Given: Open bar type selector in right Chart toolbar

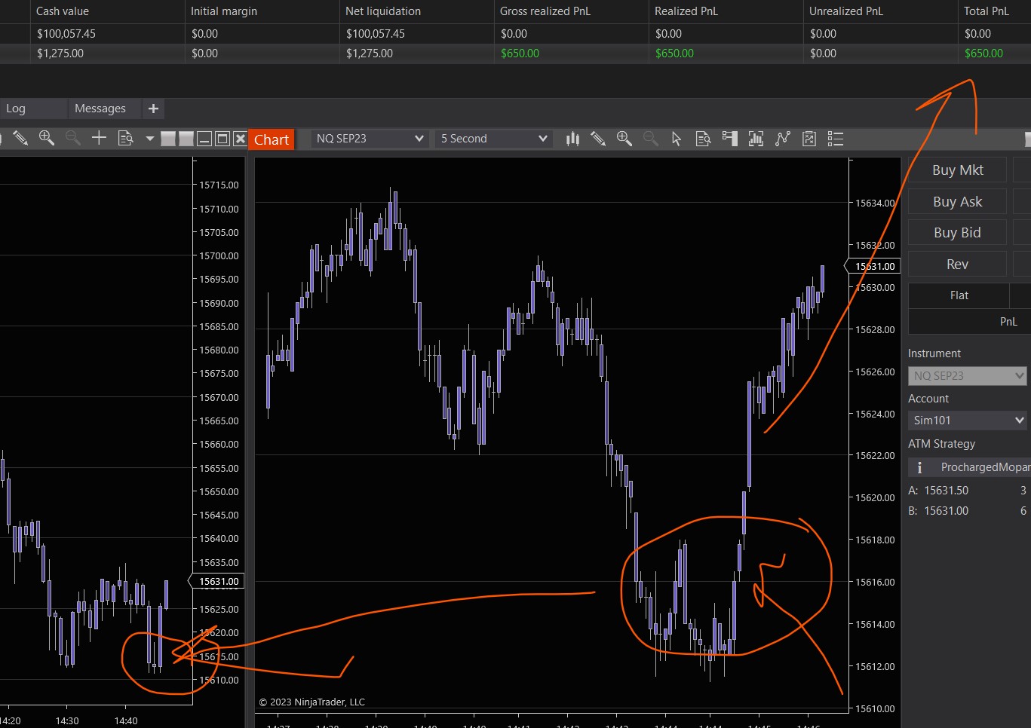Looking at the screenshot, I should pos(573,139).
